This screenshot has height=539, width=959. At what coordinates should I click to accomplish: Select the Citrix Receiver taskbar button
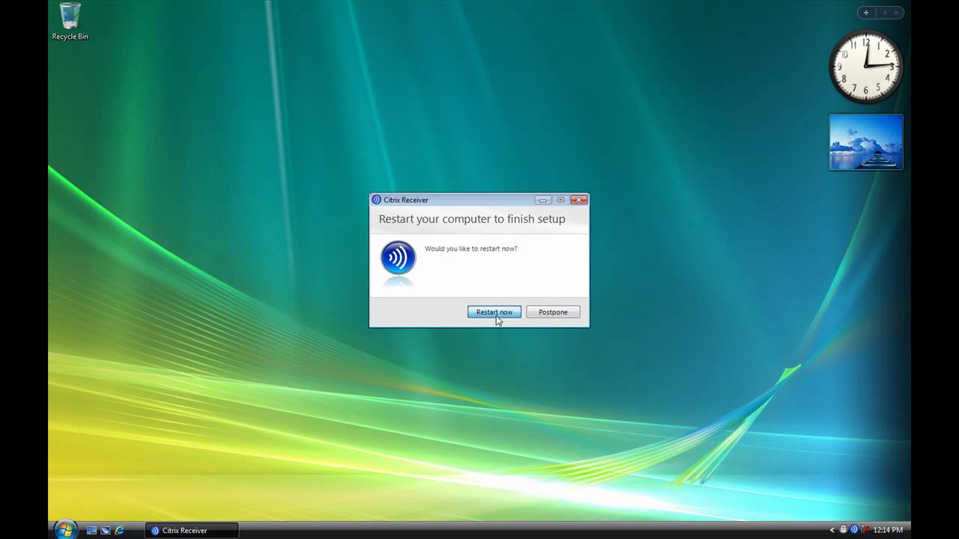(x=192, y=530)
